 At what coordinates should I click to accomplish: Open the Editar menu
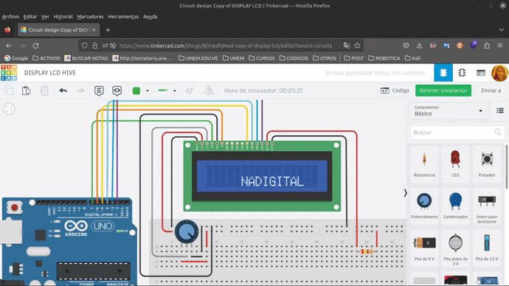coord(30,16)
